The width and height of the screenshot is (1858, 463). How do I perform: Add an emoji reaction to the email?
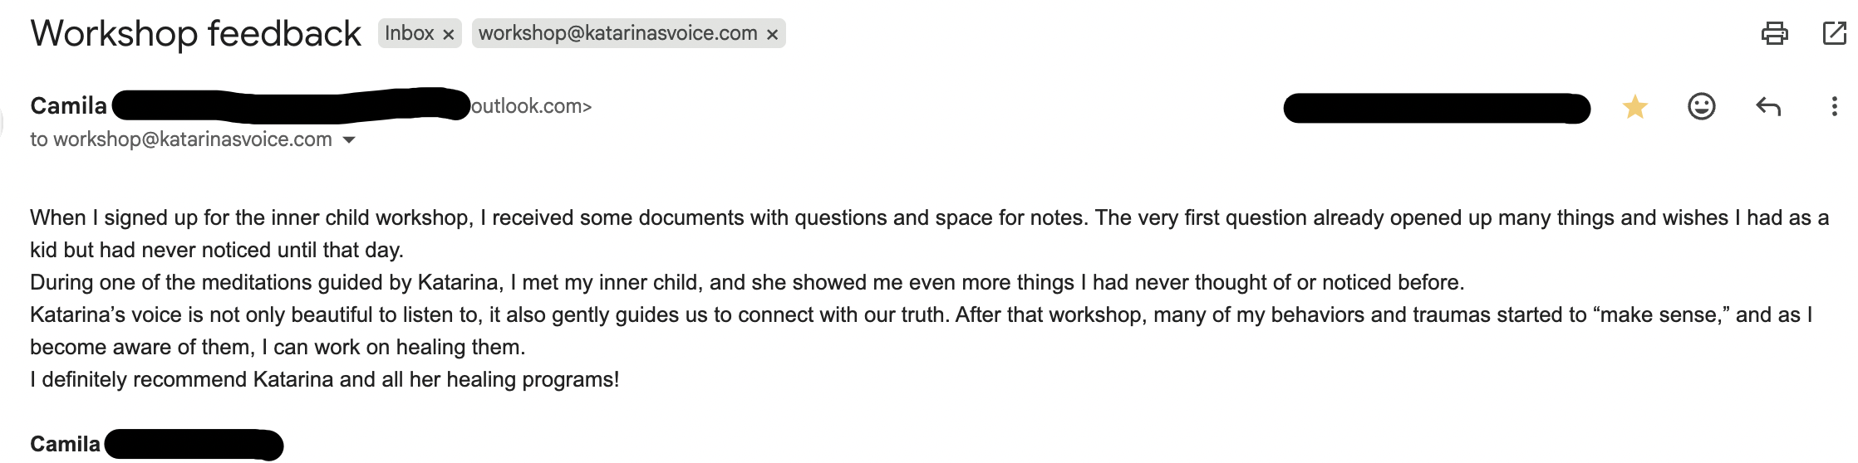tap(1701, 107)
